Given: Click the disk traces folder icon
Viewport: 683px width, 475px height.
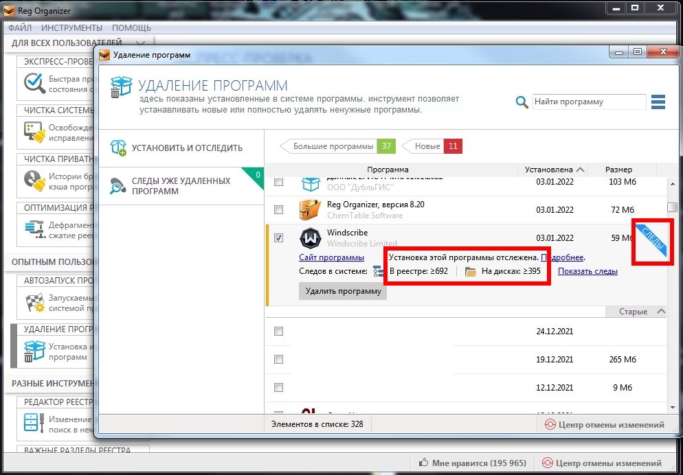Looking at the screenshot, I should click(x=471, y=271).
